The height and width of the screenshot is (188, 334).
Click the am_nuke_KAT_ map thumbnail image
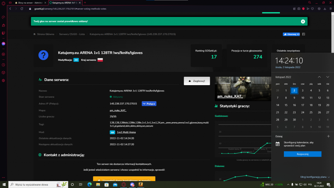(243, 89)
